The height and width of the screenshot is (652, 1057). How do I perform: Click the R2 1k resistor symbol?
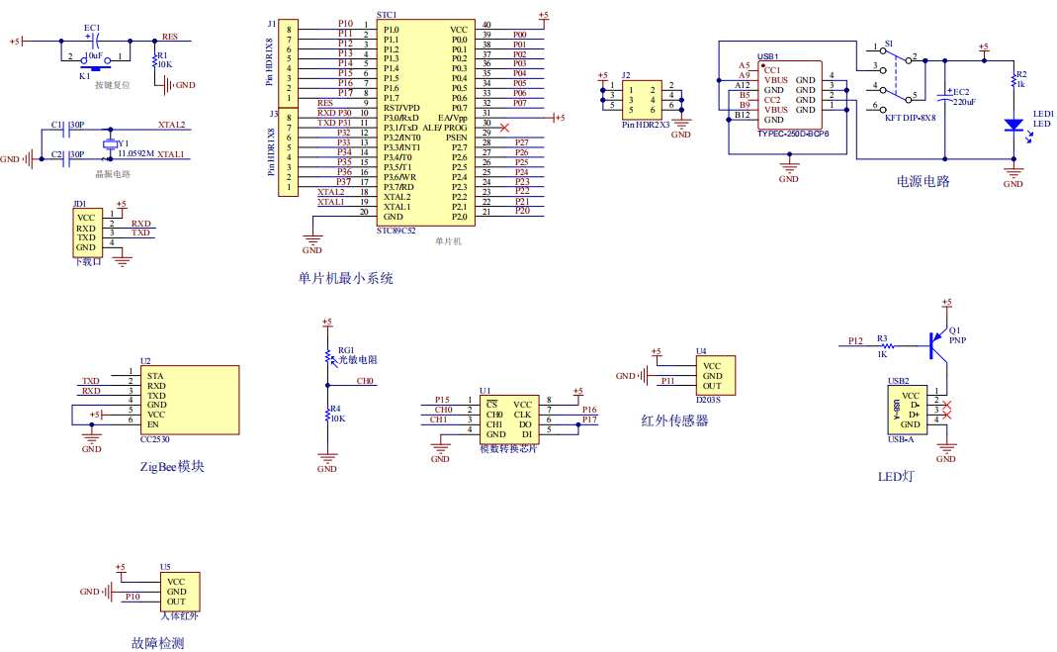click(1013, 79)
